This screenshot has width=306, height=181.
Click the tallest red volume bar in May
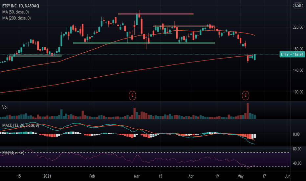[248, 111]
